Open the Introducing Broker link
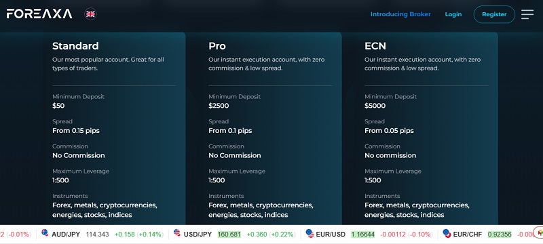This screenshot has width=543, height=244. 400,14
